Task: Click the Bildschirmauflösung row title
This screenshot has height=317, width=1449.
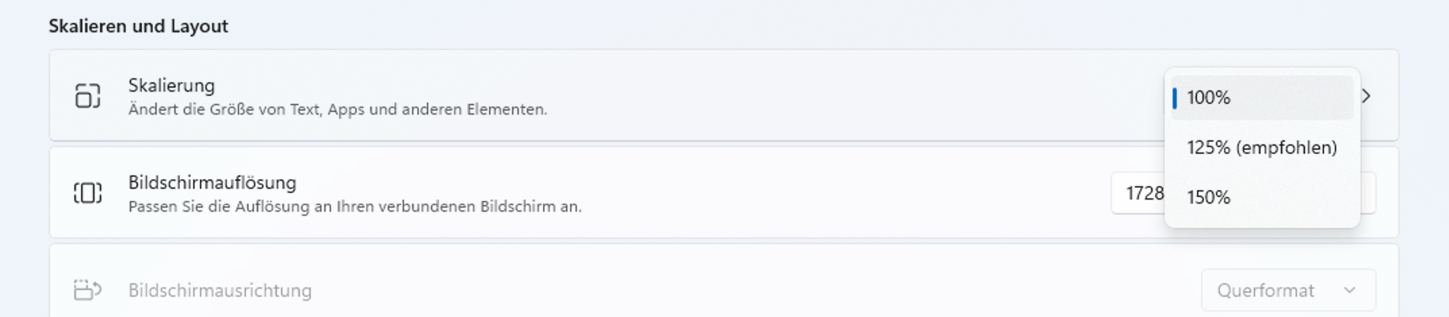Action: 212,183
